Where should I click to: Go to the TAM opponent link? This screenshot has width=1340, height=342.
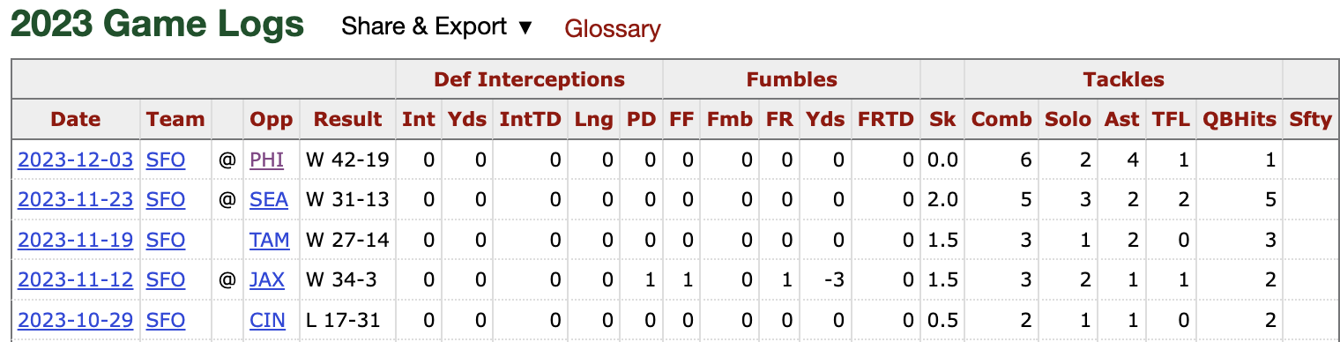[x=270, y=240]
